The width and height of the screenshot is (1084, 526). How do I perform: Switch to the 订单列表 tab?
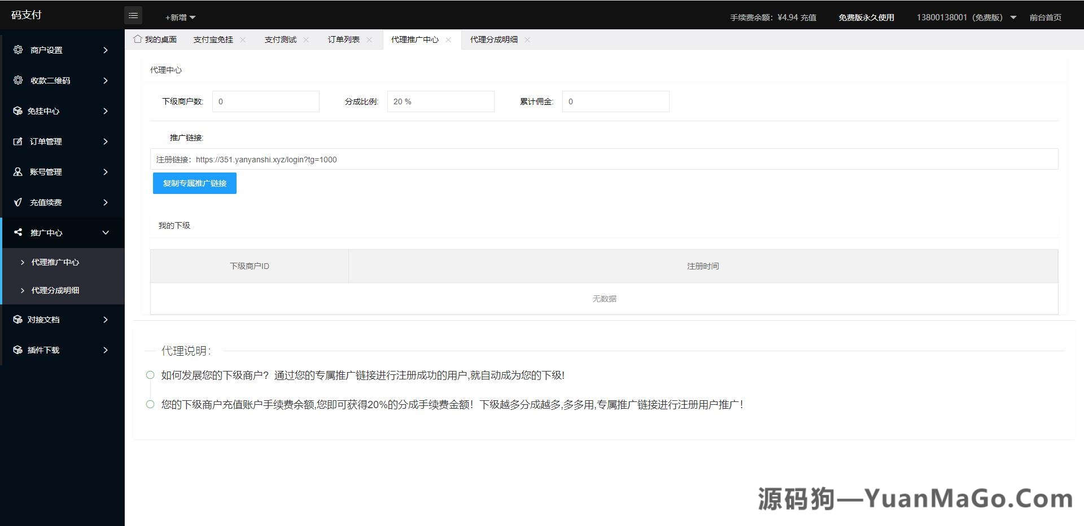[343, 39]
